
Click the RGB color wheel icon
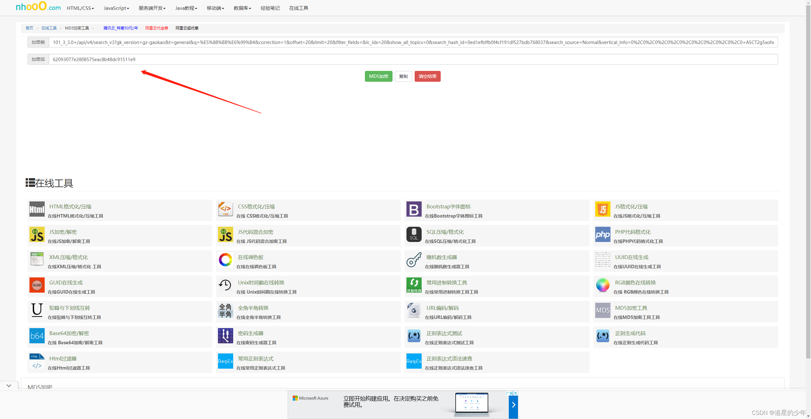(602, 285)
